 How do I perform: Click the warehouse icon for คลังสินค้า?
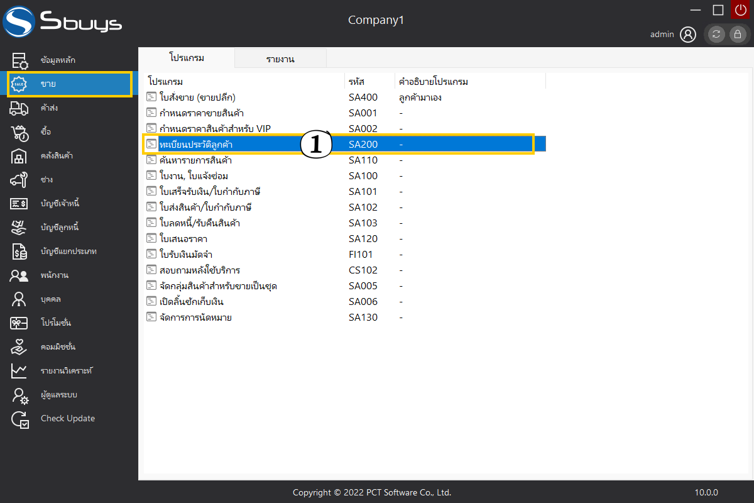[19, 156]
